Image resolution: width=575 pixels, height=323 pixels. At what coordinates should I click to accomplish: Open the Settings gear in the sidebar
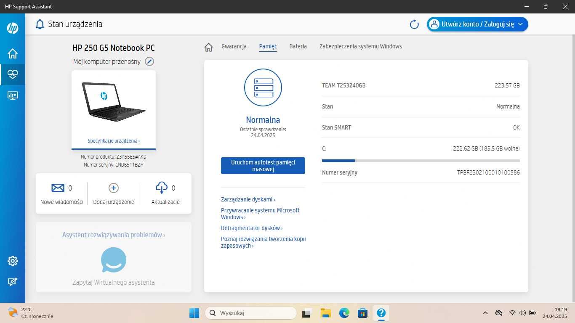click(13, 261)
